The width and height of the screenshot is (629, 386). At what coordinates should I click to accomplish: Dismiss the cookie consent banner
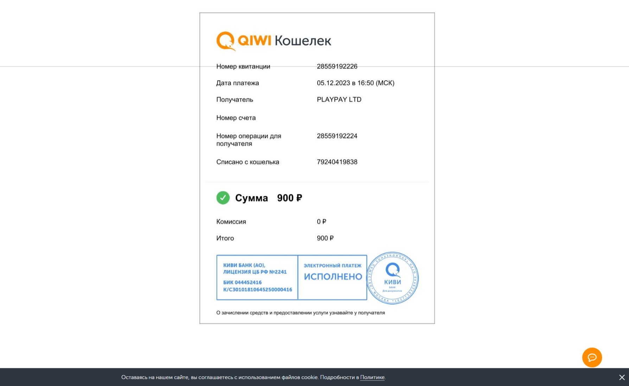pyautogui.click(x=622, y=377)
